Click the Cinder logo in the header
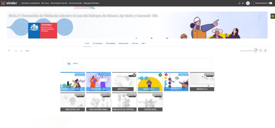275x128 pixels. pos(9,3)
